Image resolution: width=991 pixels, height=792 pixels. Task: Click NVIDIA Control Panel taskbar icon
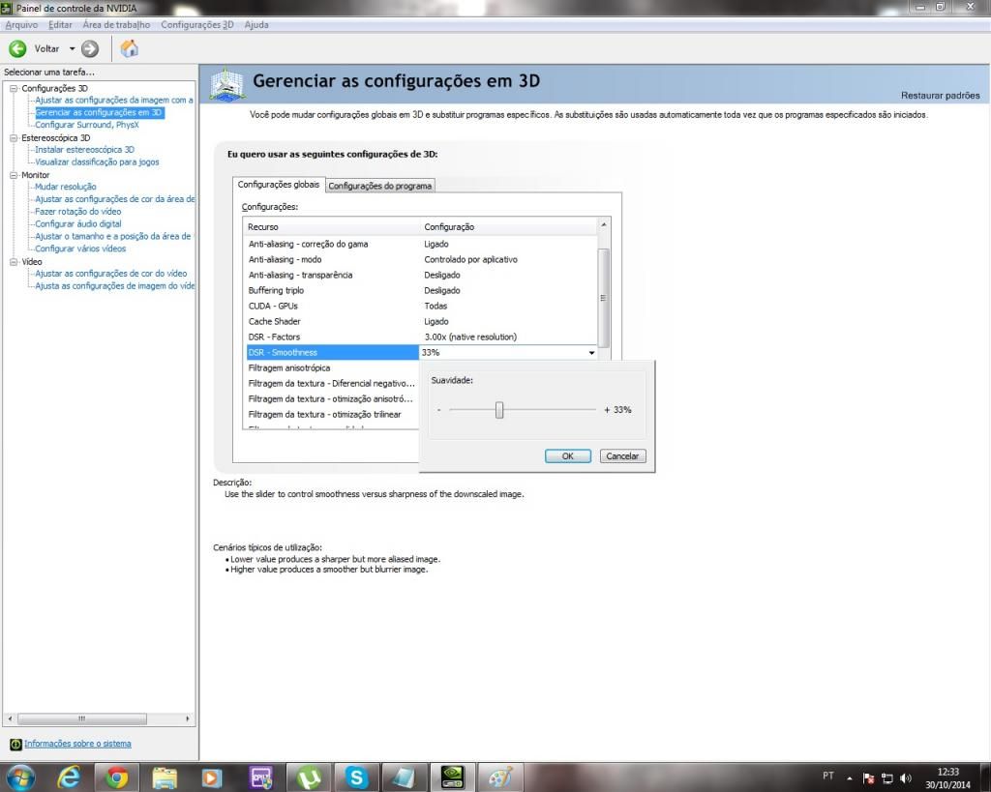coord(452,777)
